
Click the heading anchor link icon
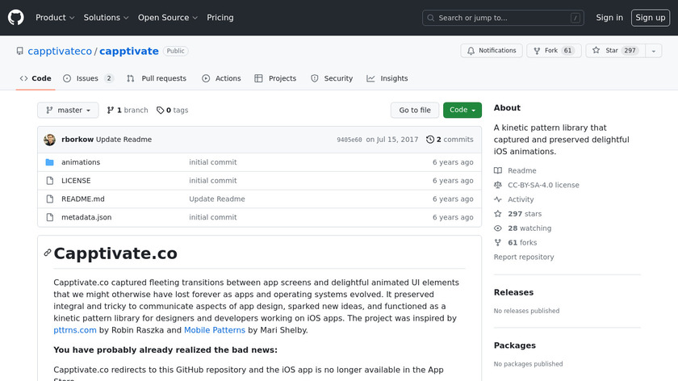pos(48,253)
